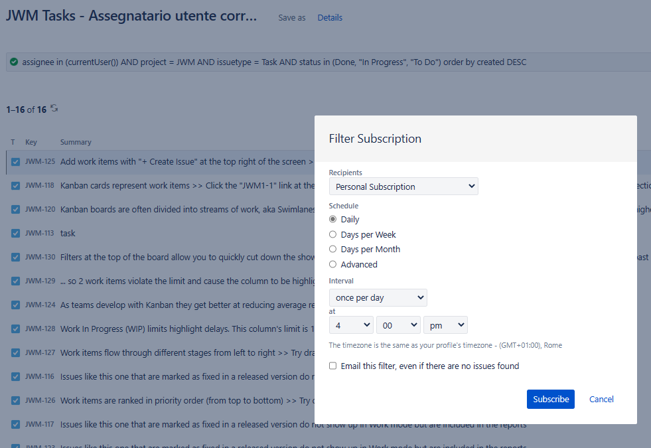The width and height of the screenshot is (651, 448).
Task: Select the Days per Week schedule option
Action: pos(332,234)
